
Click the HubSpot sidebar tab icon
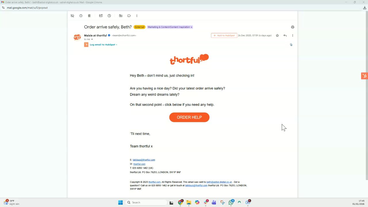click(365, 76)
